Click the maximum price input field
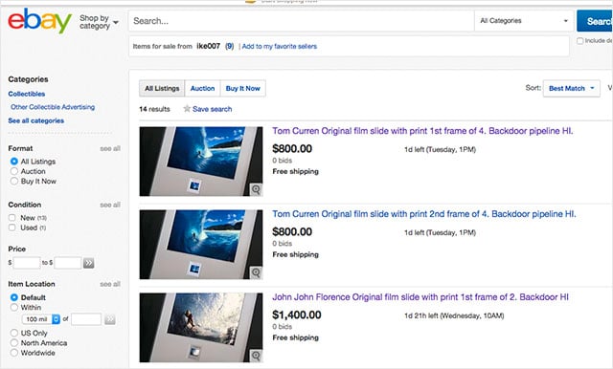Screen dimensions: 613x369 click(x=68, y=263)
